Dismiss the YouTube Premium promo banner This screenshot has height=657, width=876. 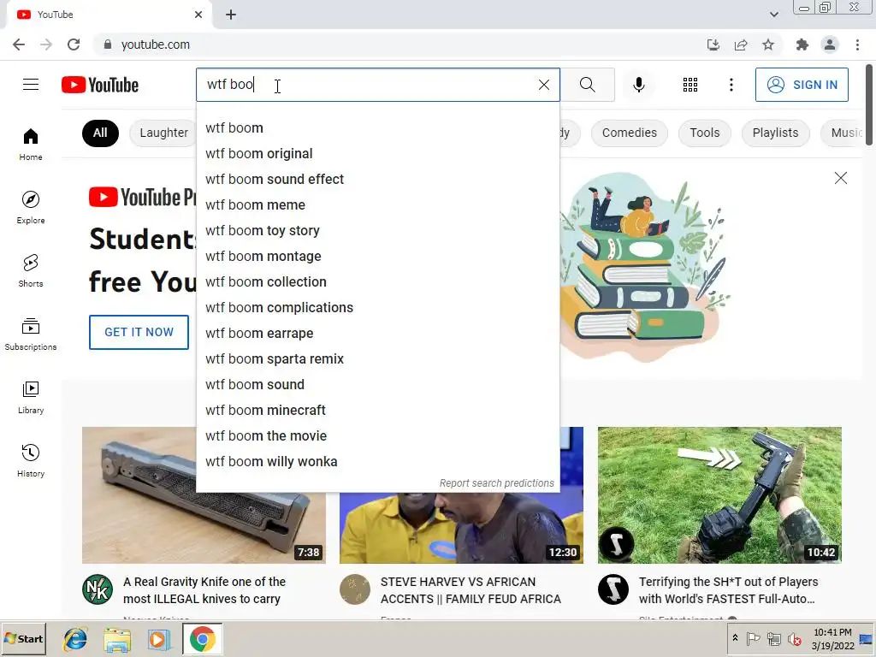(x=840, y=178)
